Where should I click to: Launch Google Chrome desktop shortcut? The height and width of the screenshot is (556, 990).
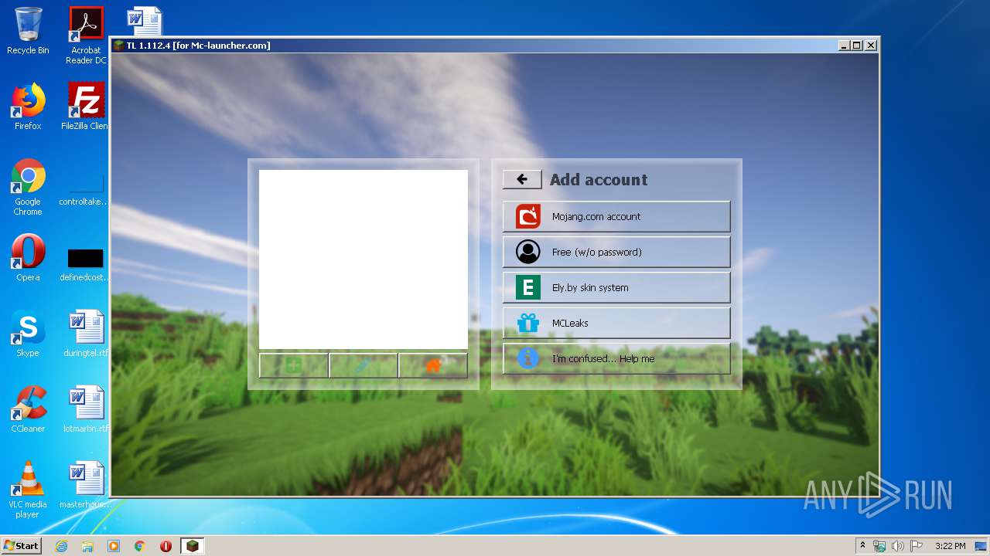tap(28, 187)
